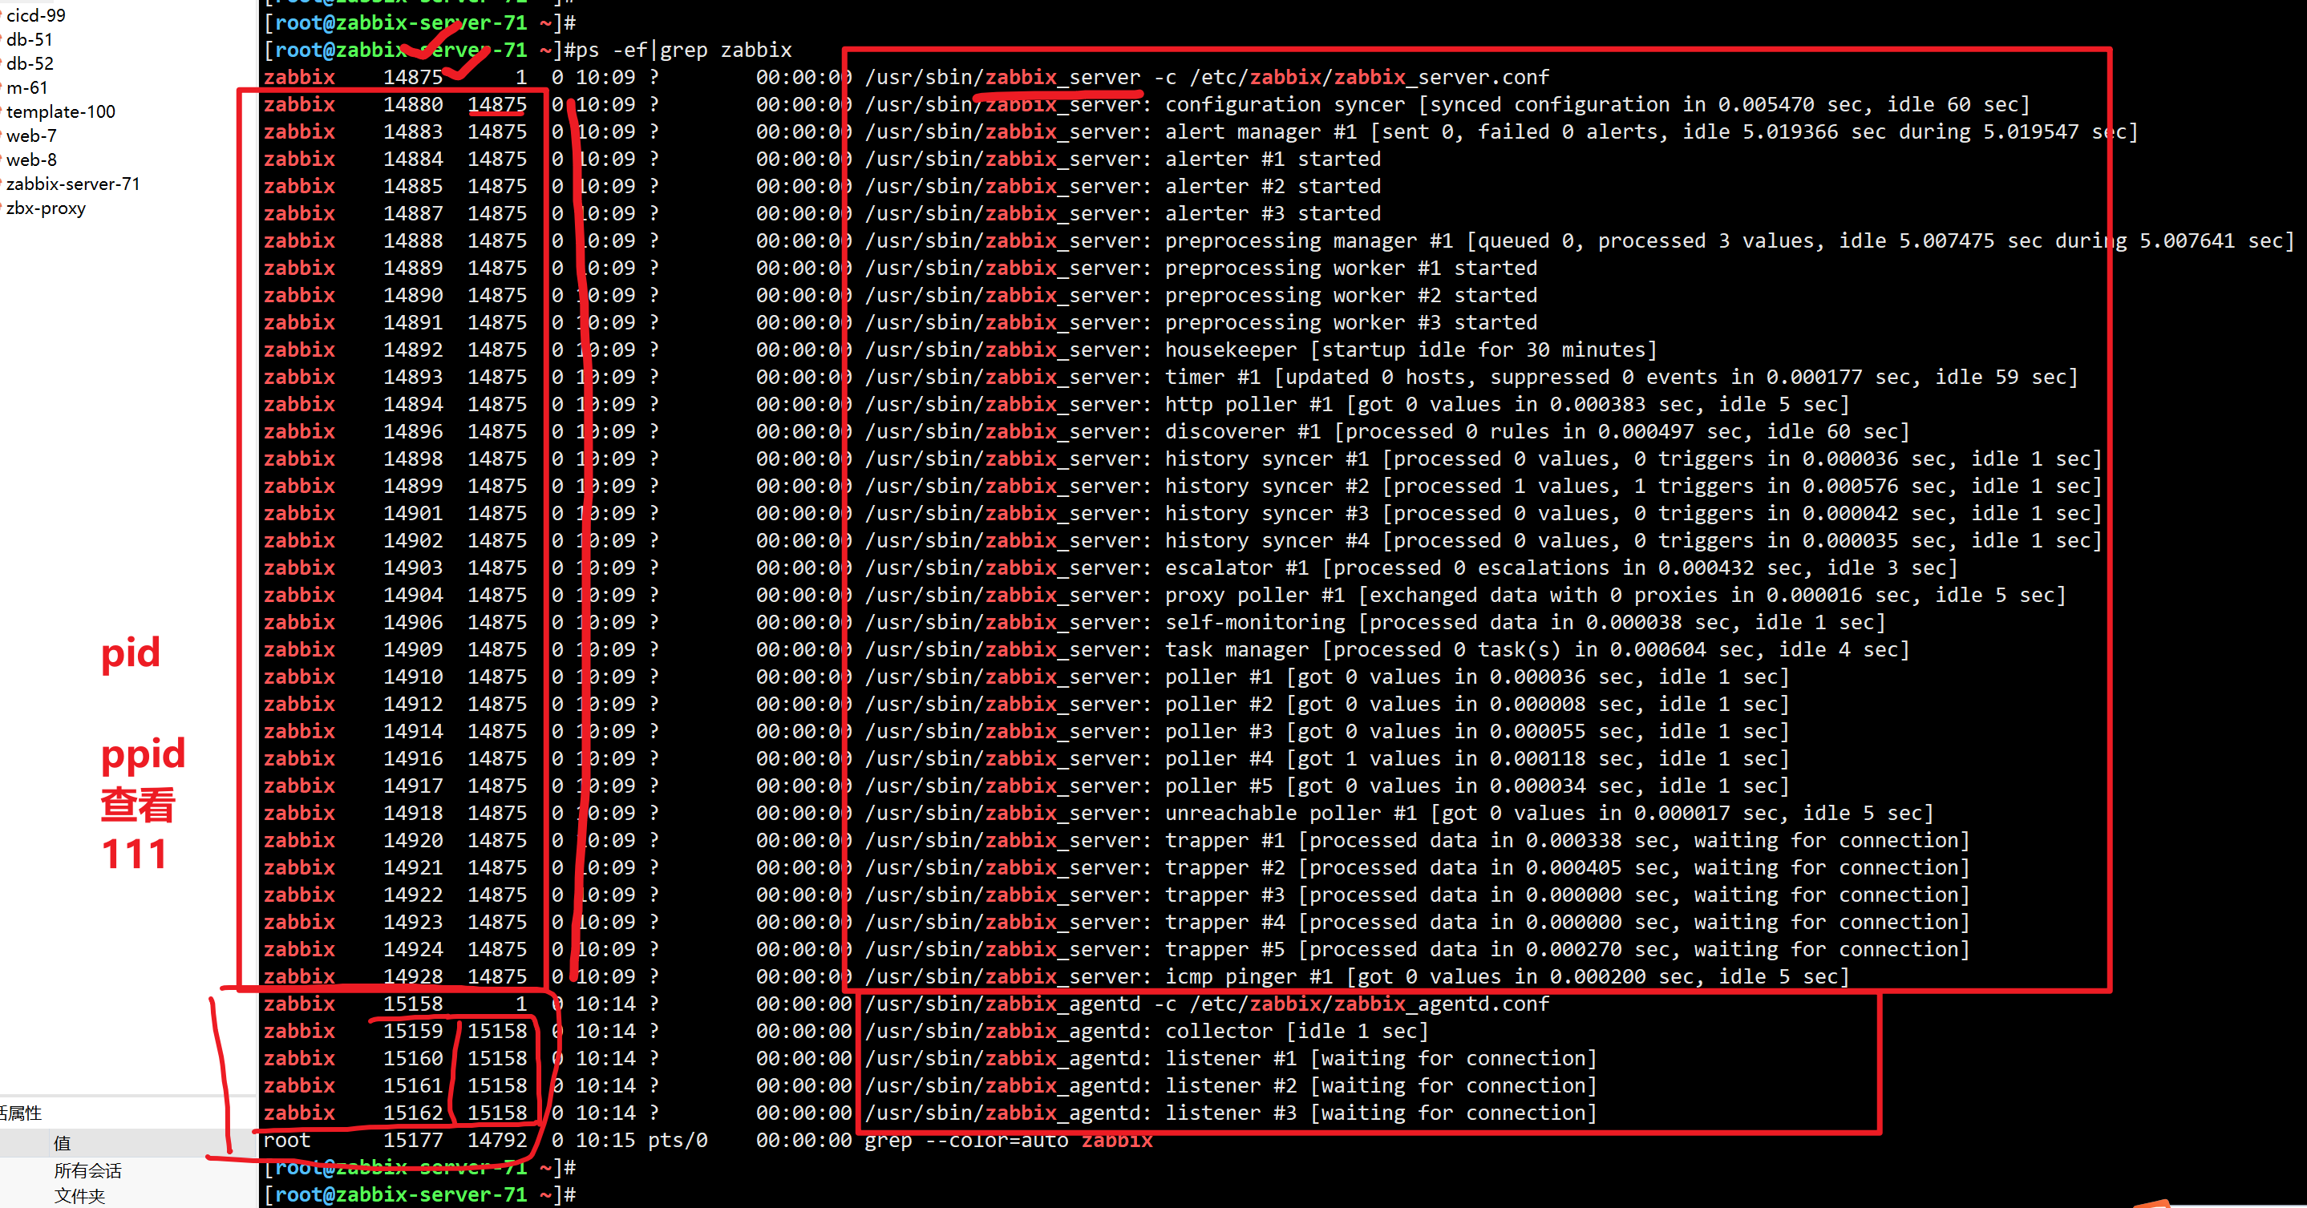
Task: Select the db-52 session entry
Action: 30,63
